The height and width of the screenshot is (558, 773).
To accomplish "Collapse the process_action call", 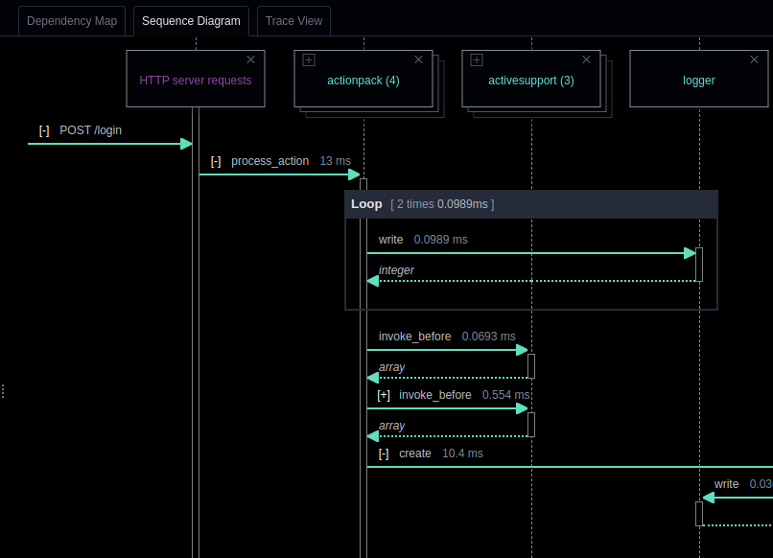I will pos(216,161).
